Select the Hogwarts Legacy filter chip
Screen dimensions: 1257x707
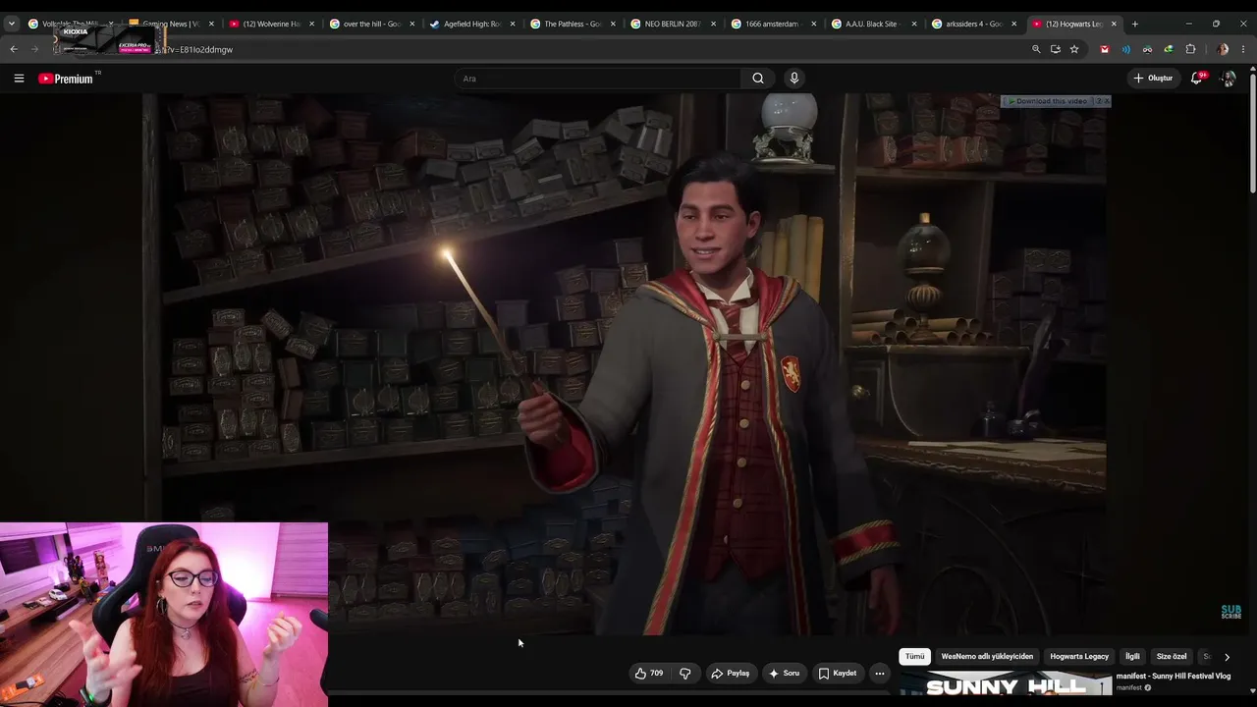(x=1079, y=657)
